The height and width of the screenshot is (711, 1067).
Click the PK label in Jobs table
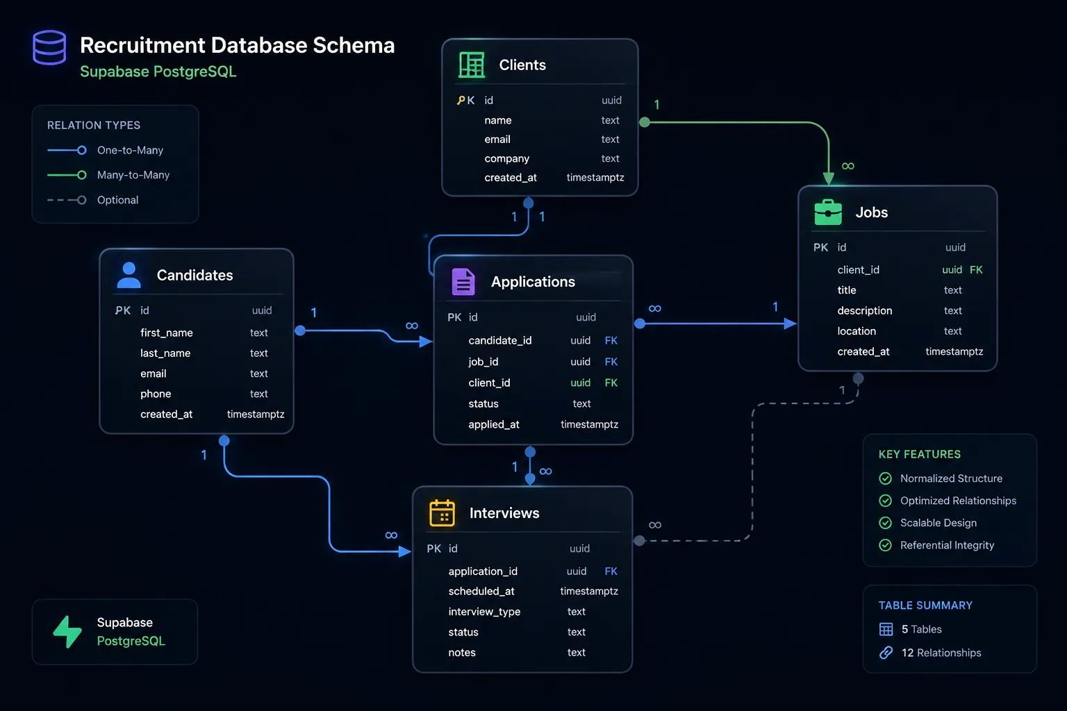[820, 247]
